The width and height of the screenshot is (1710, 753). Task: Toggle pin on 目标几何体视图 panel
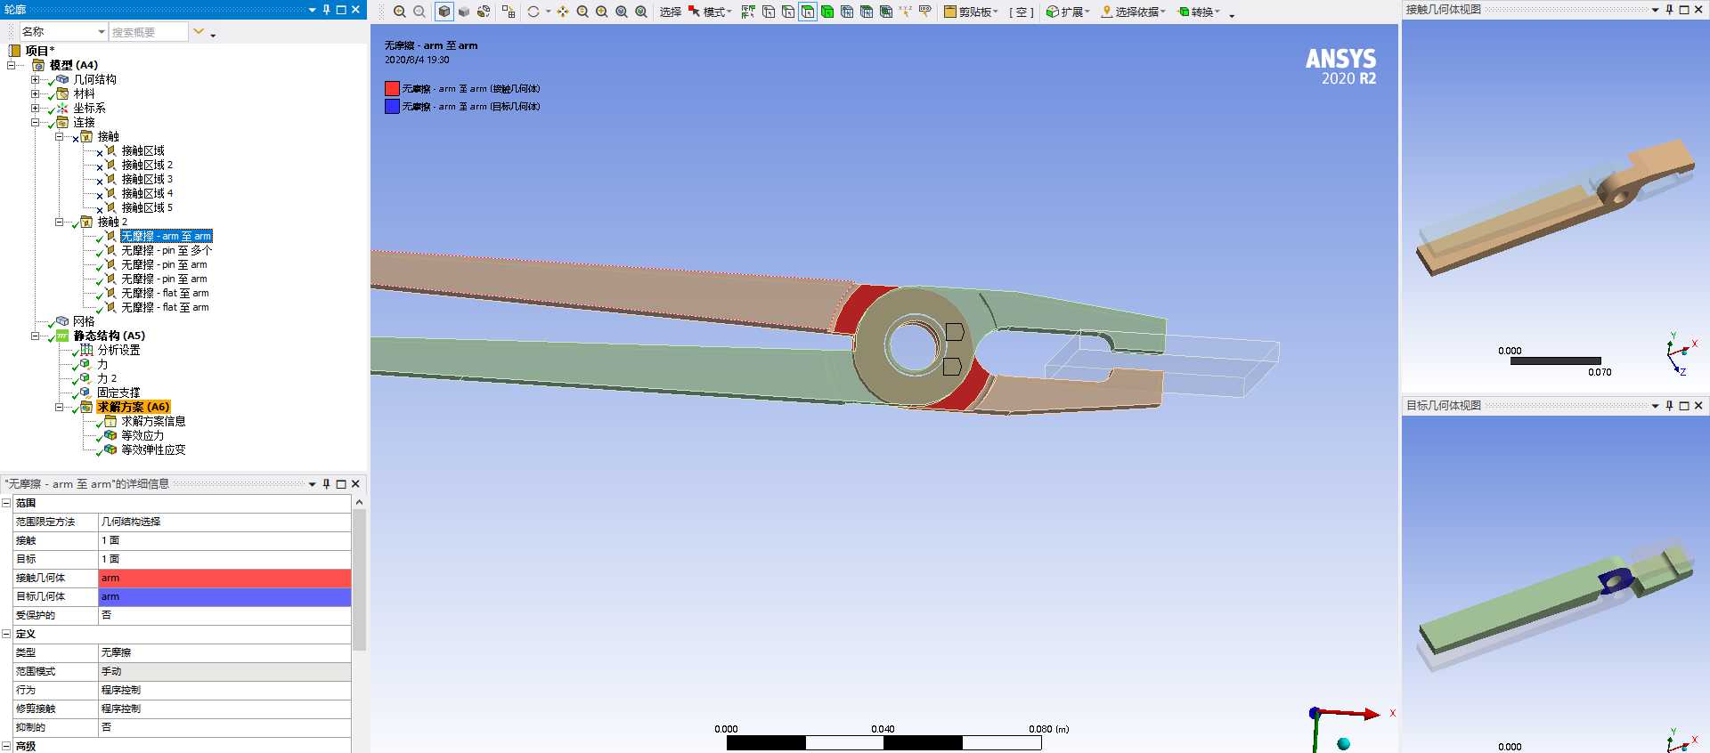point(1669,405)
